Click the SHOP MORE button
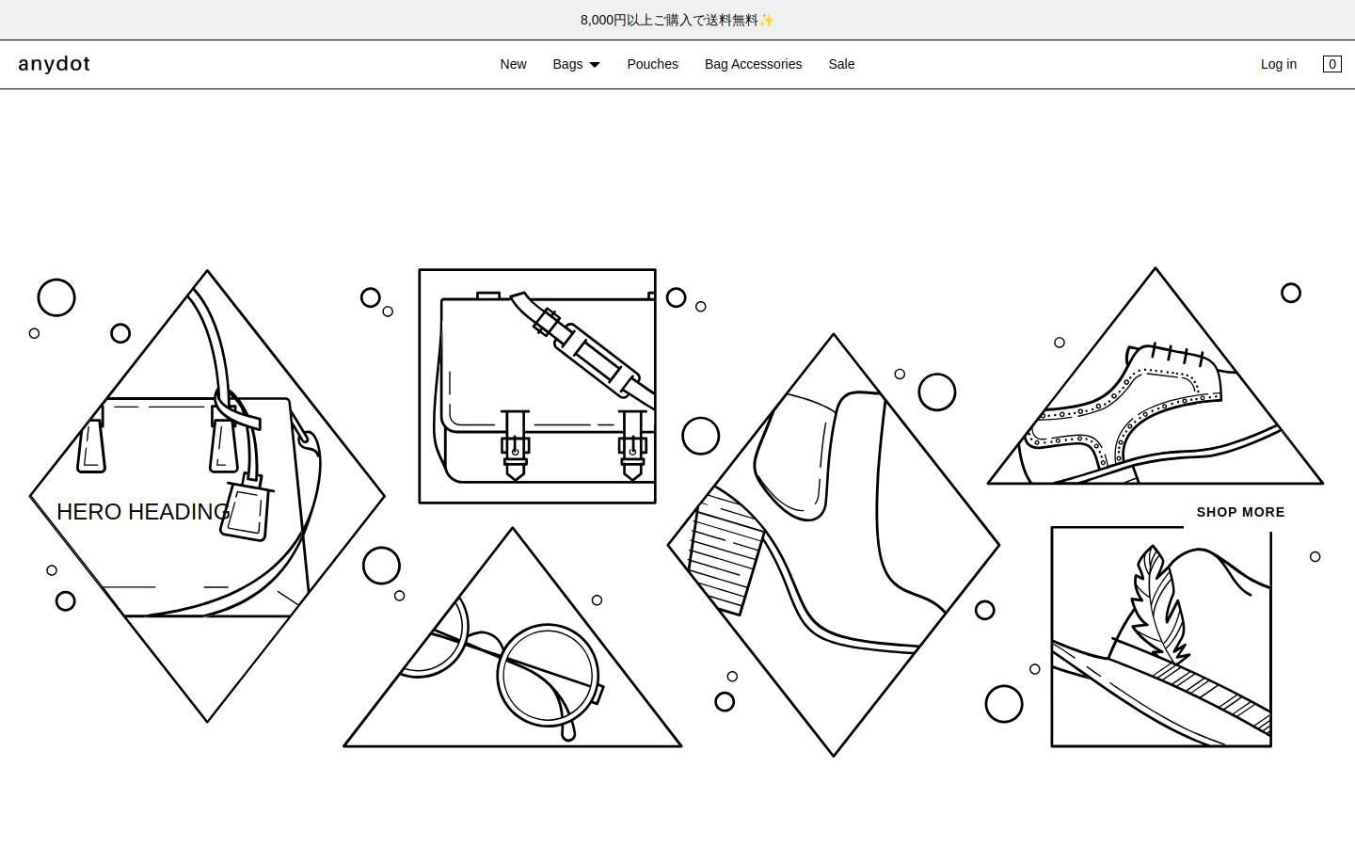 [1240, 512]
